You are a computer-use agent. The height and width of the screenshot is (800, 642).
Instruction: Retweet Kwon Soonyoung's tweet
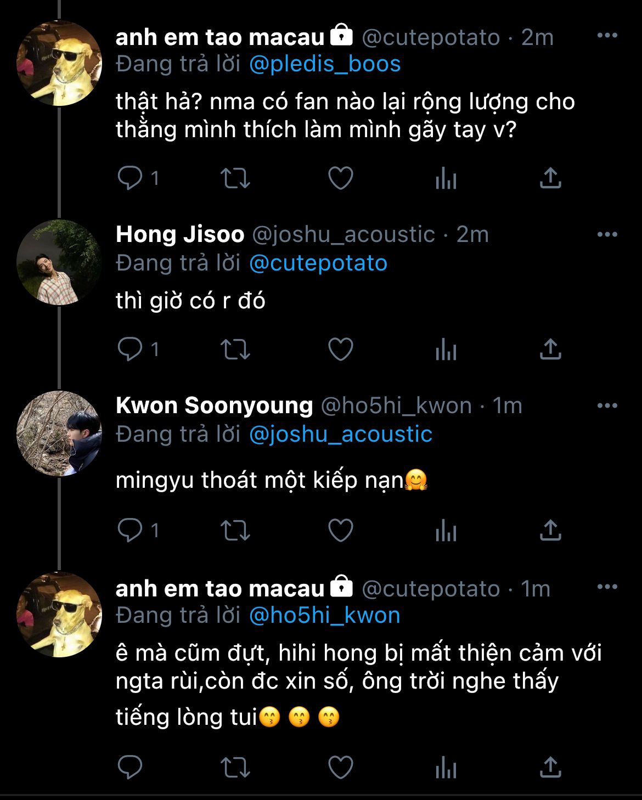(x=235, y=530)
